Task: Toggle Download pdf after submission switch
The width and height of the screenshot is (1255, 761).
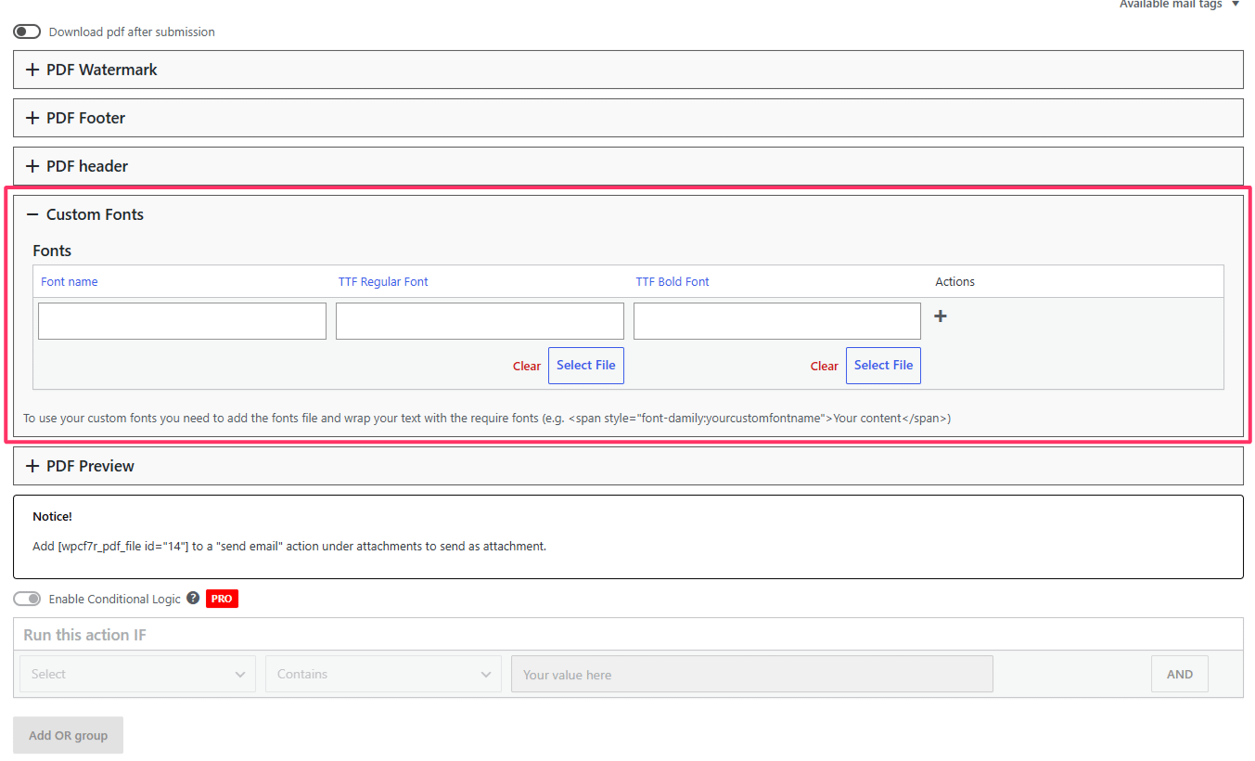Action: [27, 32]
